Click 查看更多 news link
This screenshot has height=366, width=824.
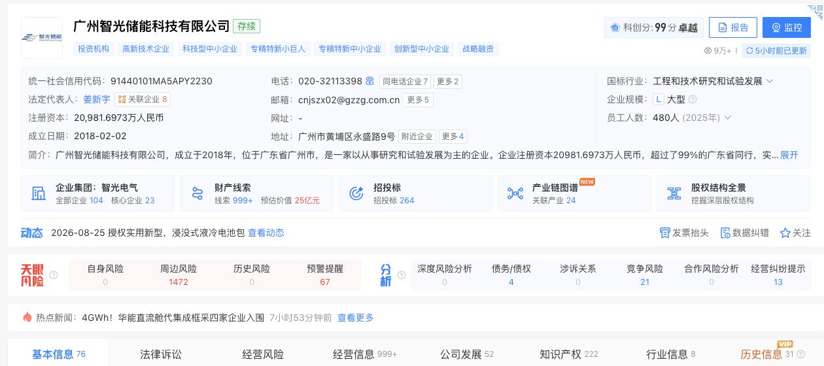click(x=356, y=318)
